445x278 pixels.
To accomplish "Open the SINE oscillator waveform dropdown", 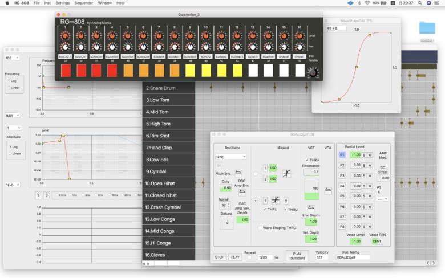I will click(x=230, y=157).
